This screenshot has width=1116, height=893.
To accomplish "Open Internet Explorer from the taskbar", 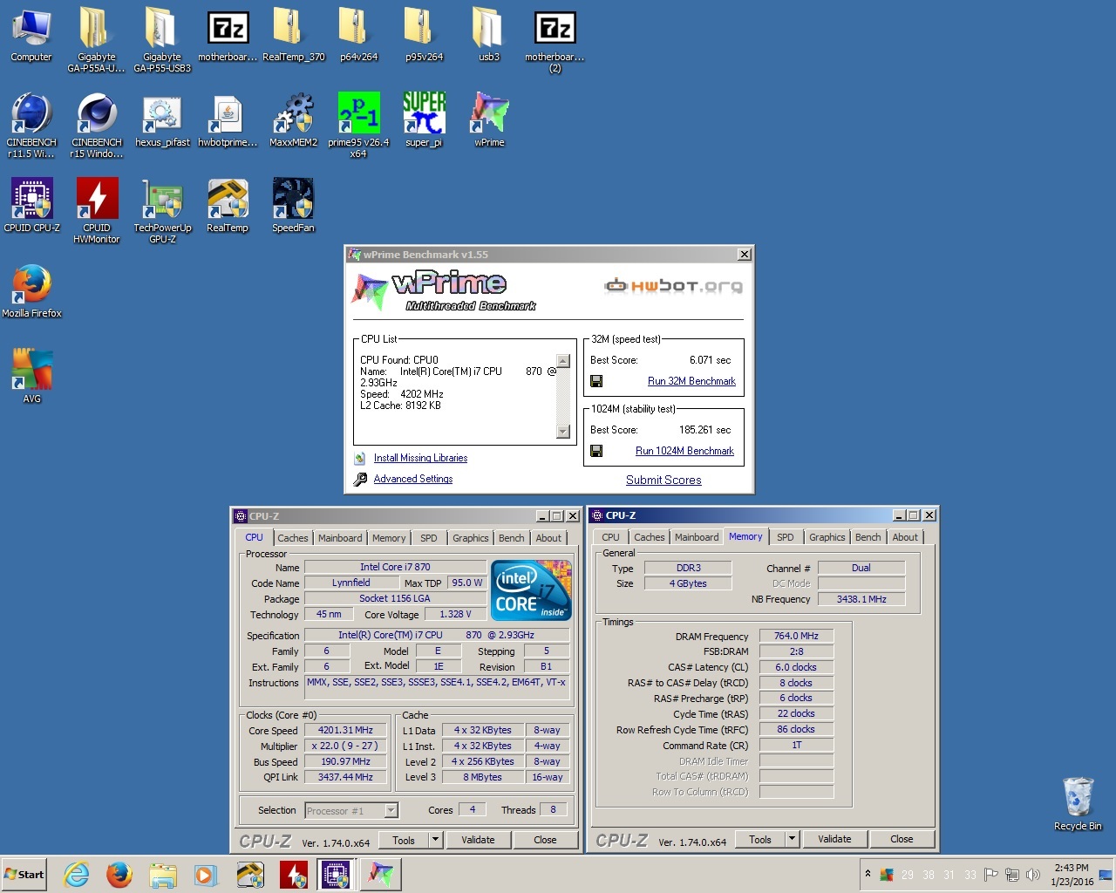I will coord(77,875).
